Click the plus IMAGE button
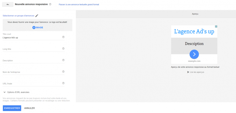This screenshot has height=113, width=236. tap(37, 27)
